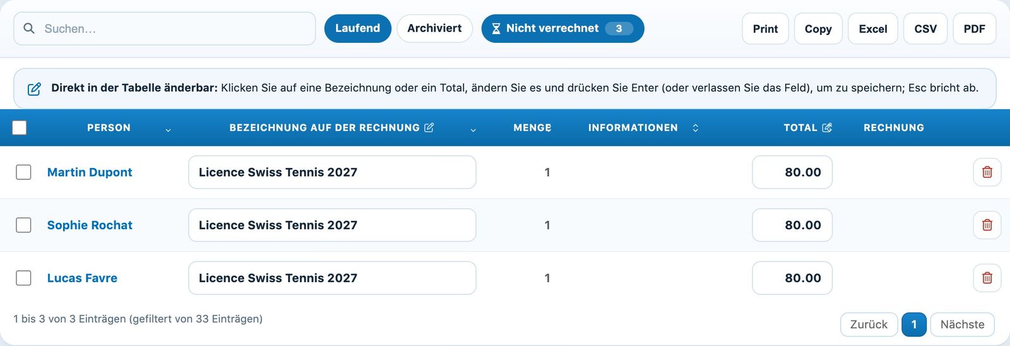The width and height of the screenshot is (1010, 346).
Task: Click edit pencil icon beside Total header
Action: (827, 128)
